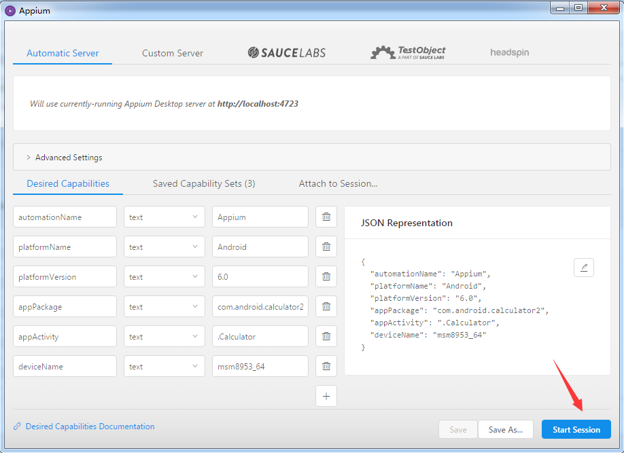Focus the automationName name field
The height and width of the screenshot is (453, 624).
click(x=65, y=217)
